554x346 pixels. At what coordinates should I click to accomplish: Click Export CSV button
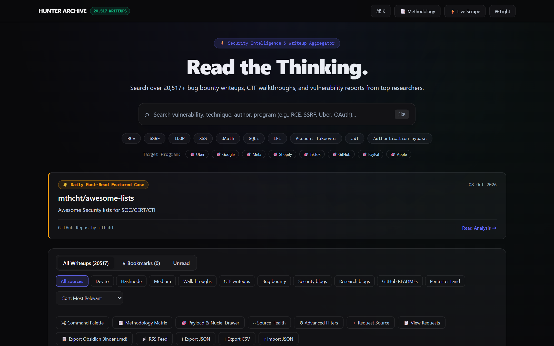click(237, 339)
